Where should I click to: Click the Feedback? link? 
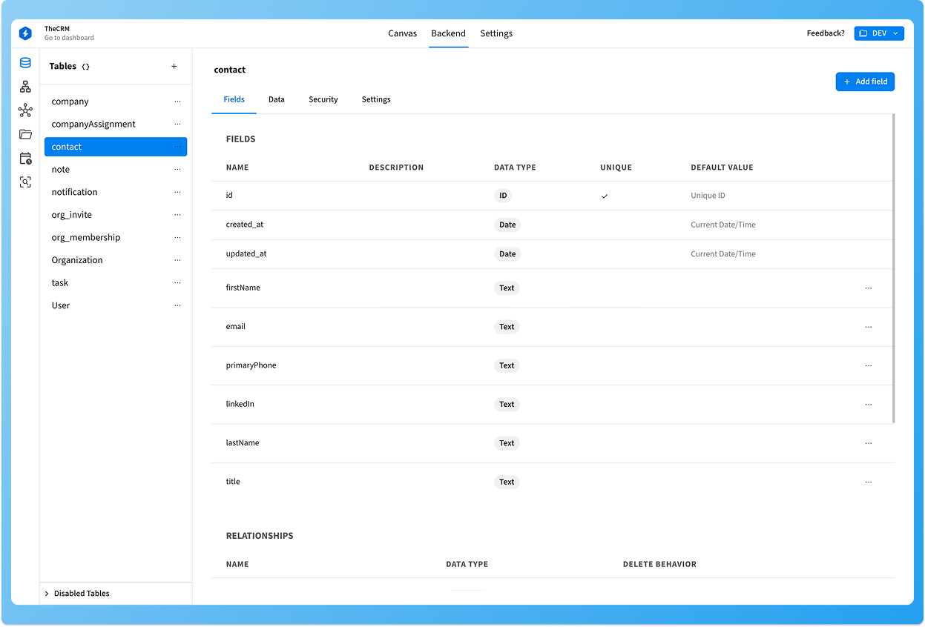pos(826,33)
